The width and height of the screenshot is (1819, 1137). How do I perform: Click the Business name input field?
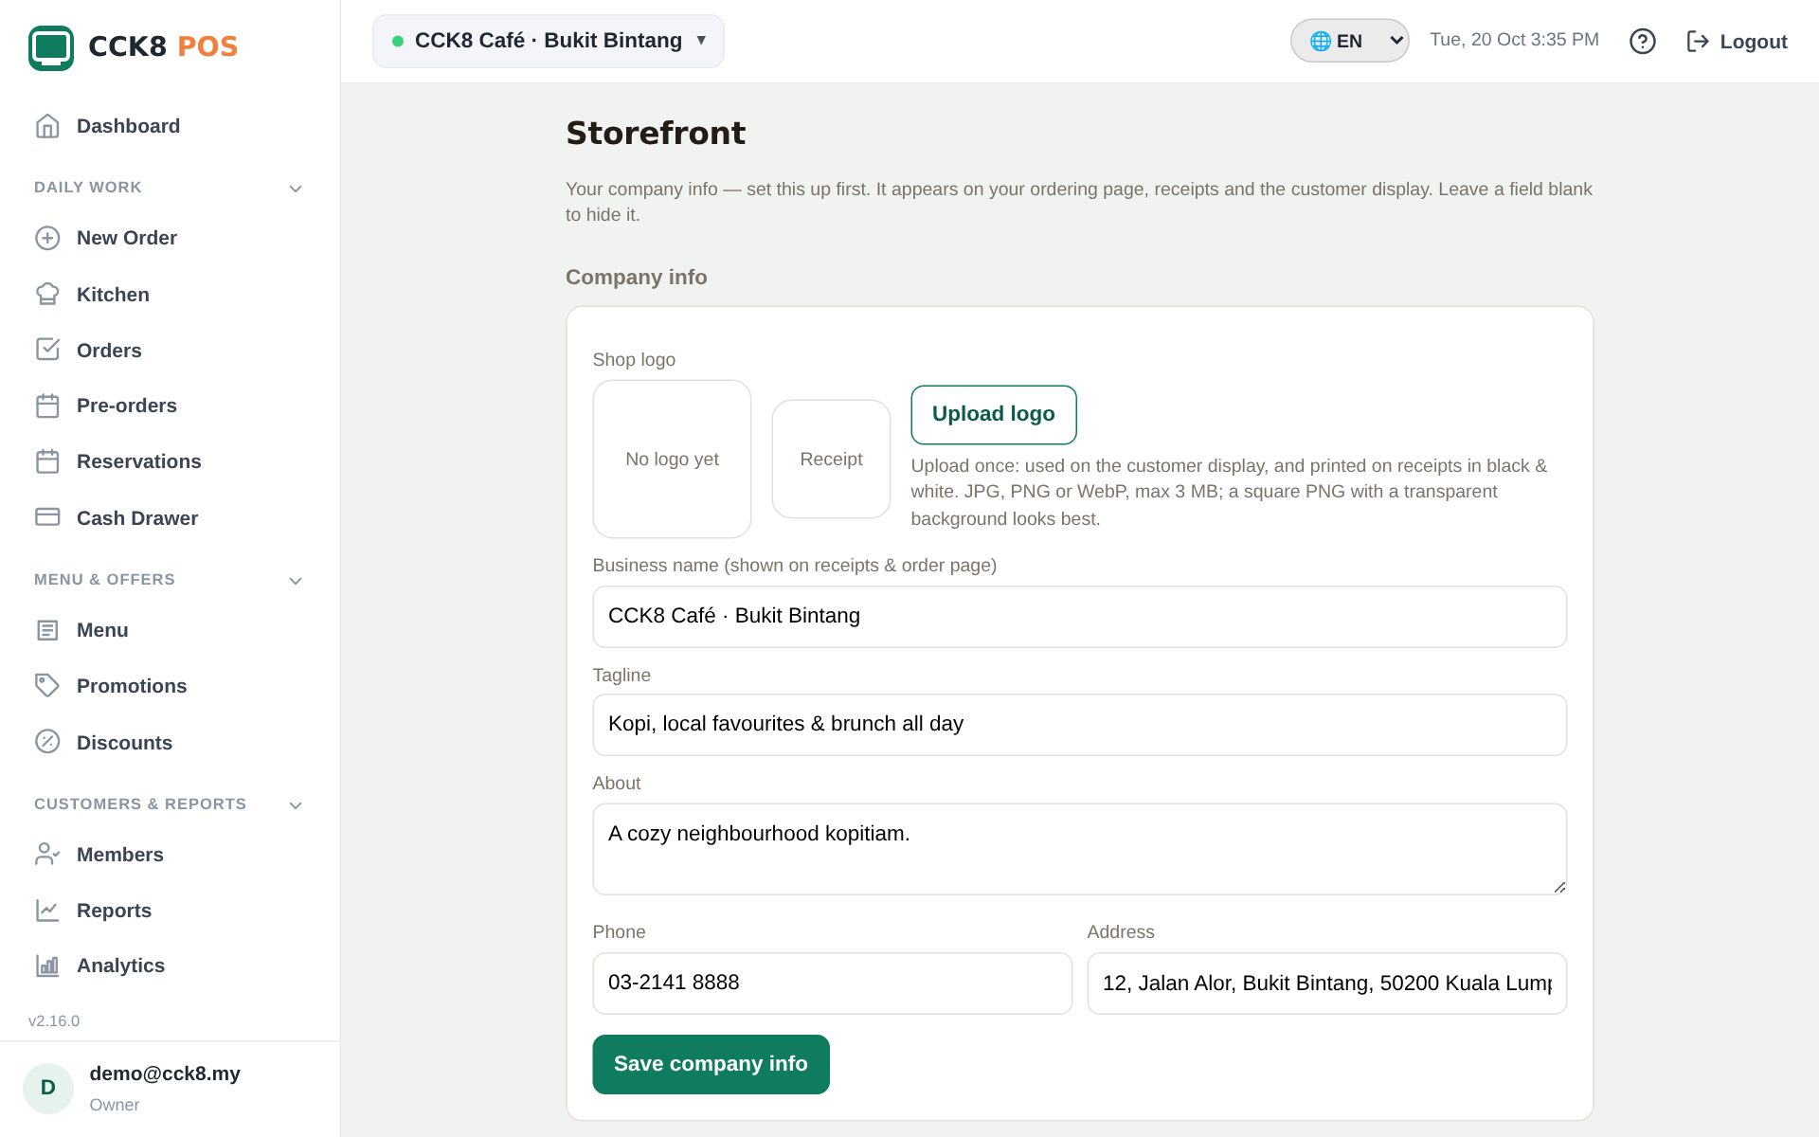coord(1079,617)
